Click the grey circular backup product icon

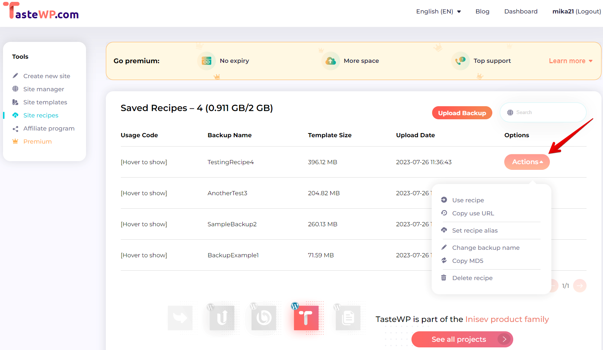tap(264, 318)
